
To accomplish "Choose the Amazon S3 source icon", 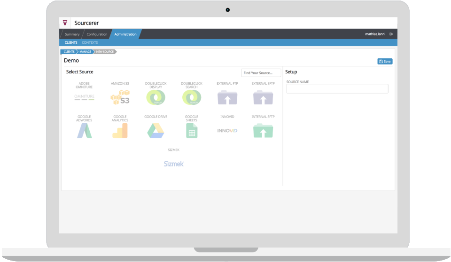I will pos(120,97).
